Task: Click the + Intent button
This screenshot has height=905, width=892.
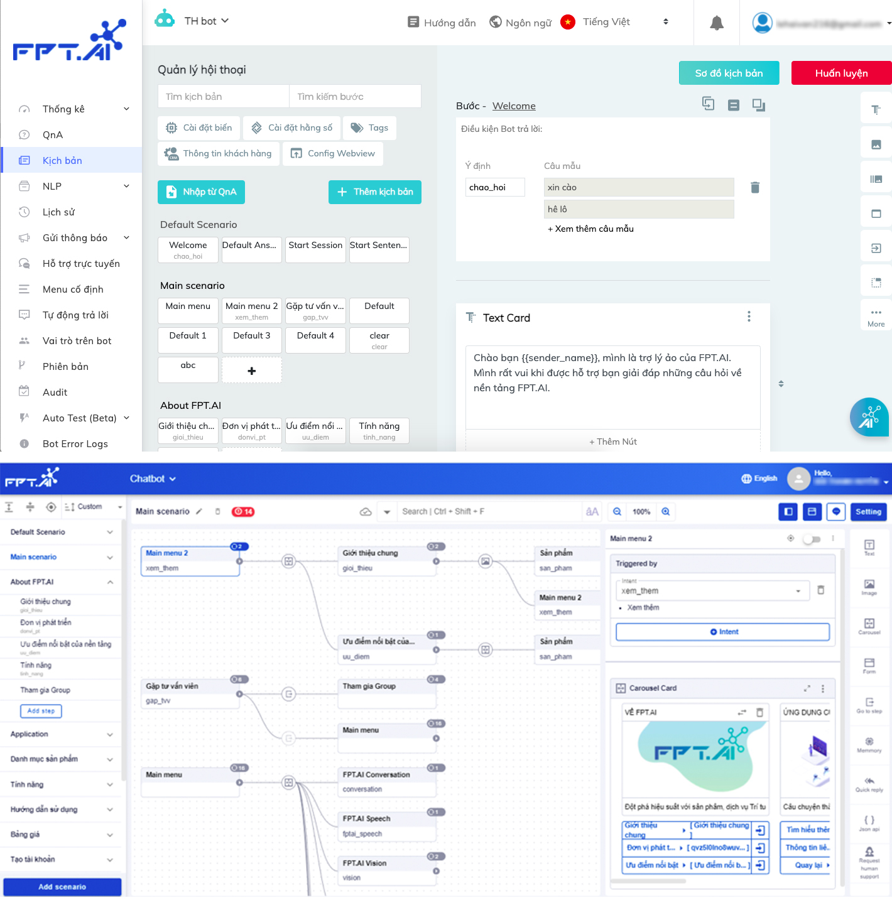Action: [x=723, y=632]
